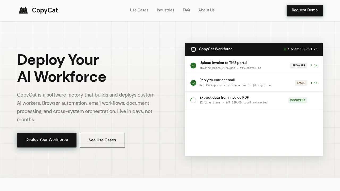
Task: Click the green checkmark beside Reply to carrier email
Action: 193,83
